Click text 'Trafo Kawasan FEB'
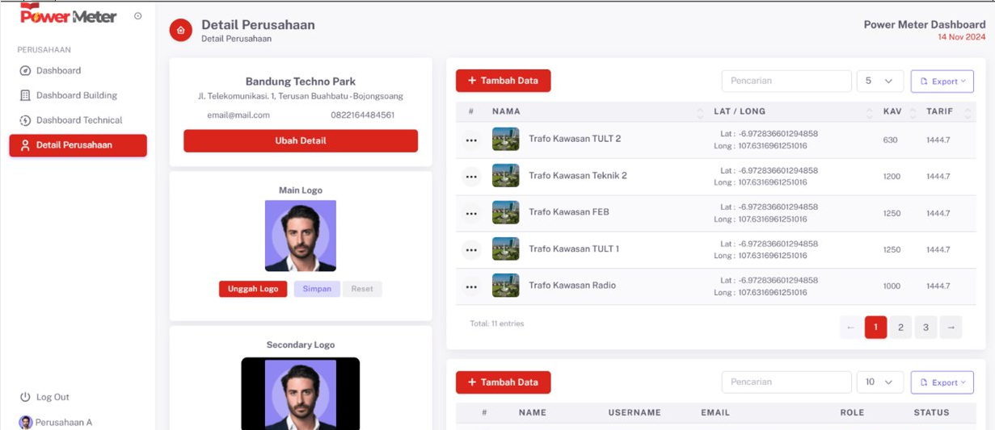Screen dimensions: 995x430 pos(569,212)
